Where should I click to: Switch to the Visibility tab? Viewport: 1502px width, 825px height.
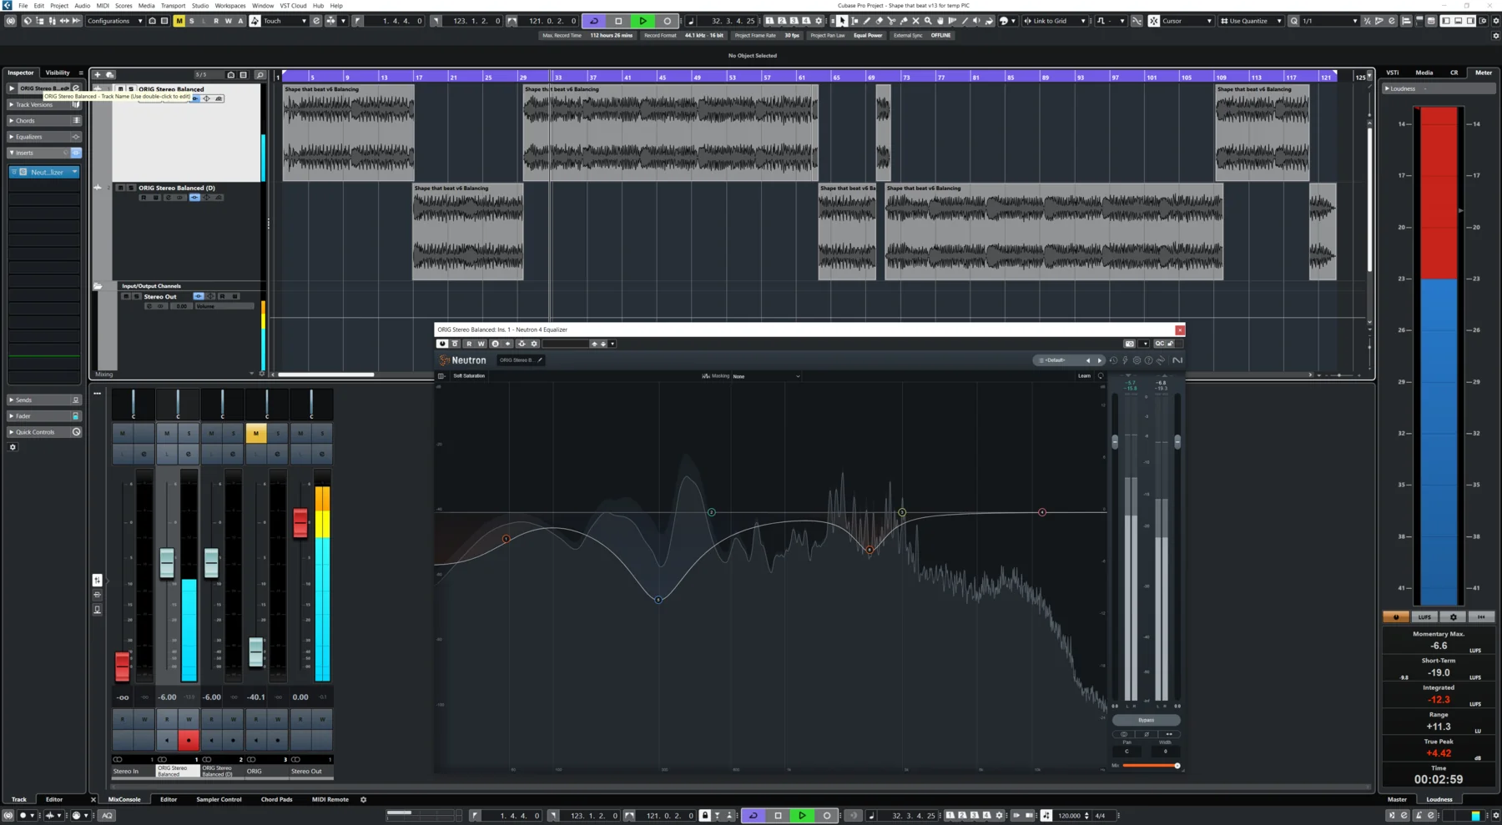(58, 73)
